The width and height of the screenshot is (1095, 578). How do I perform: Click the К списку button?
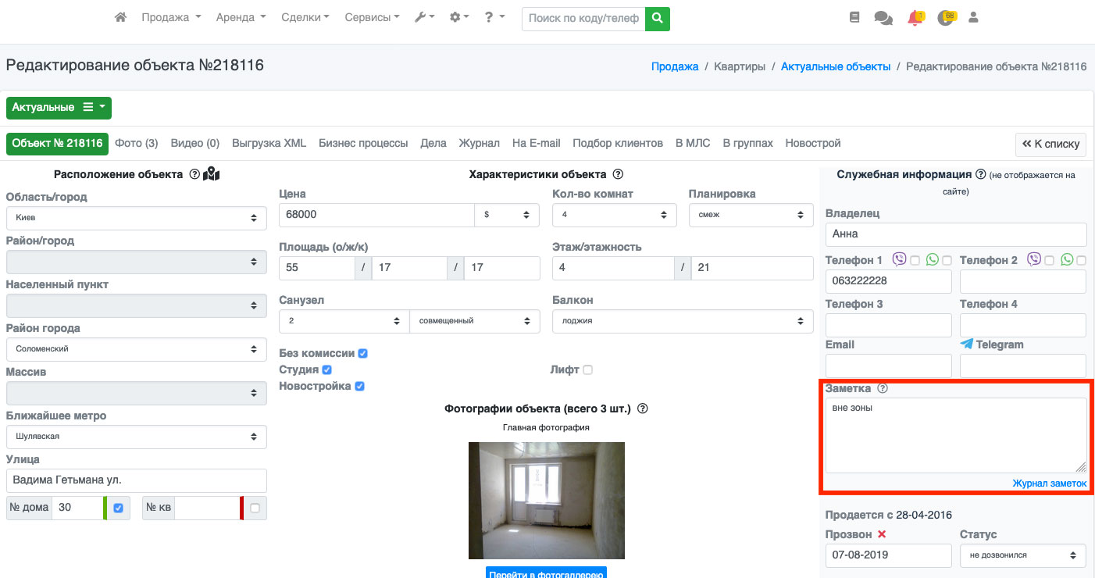(1050, 144)
